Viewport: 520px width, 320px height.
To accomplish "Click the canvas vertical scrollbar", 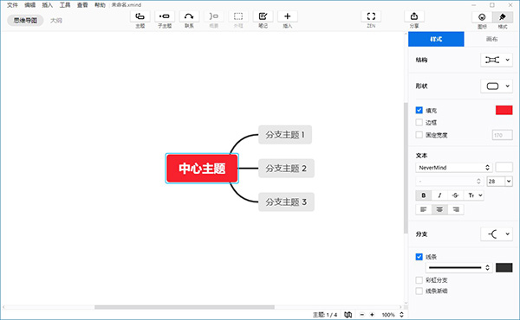I will pyautogui.click(x=406, y=168).
